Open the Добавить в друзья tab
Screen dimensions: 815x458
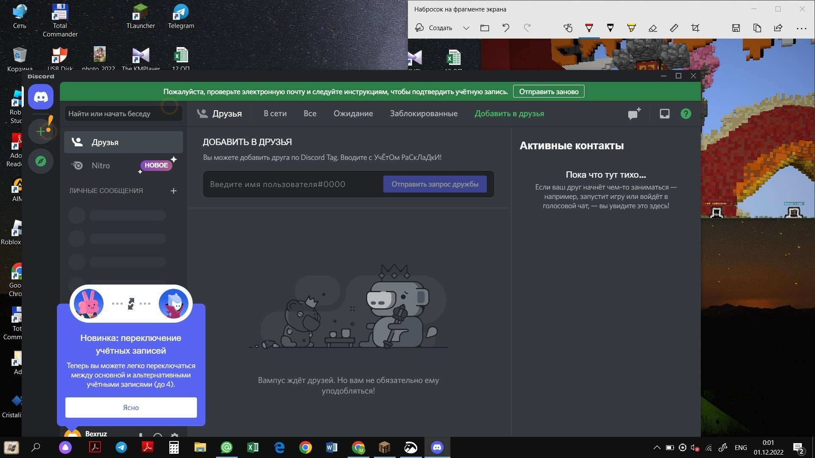coord(509,114)
